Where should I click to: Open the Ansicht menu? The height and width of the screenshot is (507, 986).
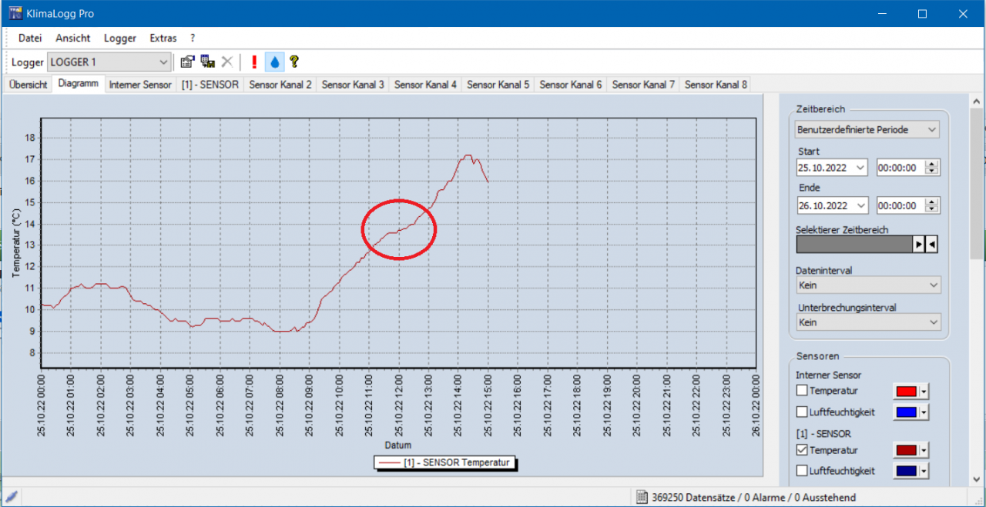72,38
